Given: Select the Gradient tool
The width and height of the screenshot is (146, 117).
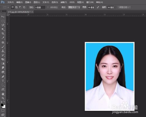Looking at the screenshot, I should coord(3,64).
